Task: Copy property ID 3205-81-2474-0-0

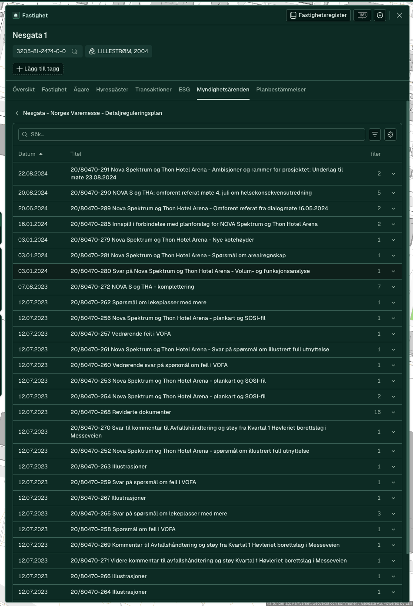Action: pos(74,51)
